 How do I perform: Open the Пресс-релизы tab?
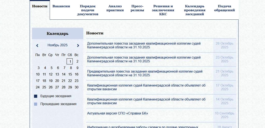click(x=137, y=8)
